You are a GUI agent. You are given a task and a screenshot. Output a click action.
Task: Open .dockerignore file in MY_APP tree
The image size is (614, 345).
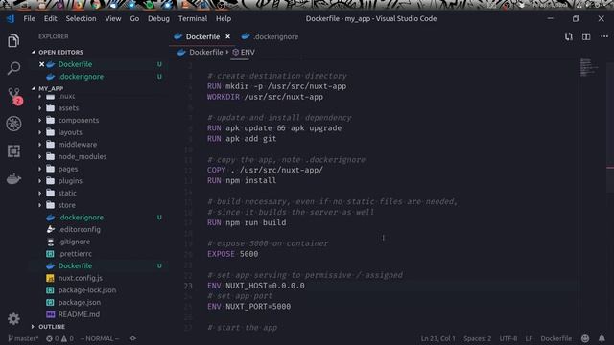tap(81, 218)
